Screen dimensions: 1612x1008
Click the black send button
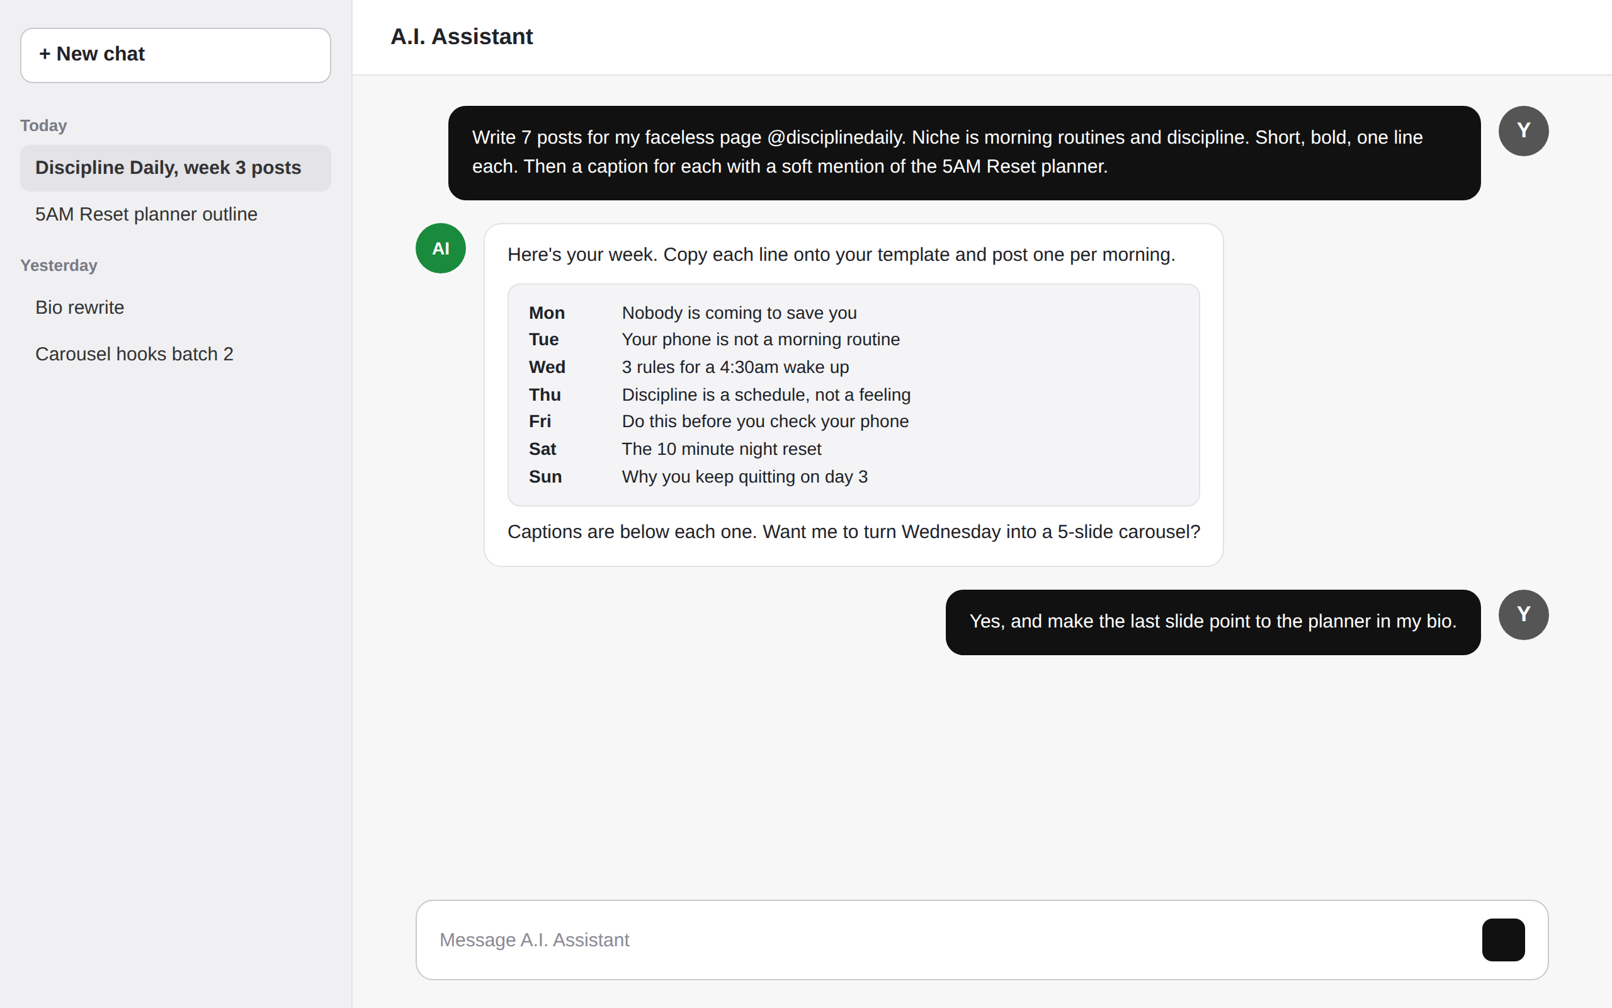[x=1503, y=940]
